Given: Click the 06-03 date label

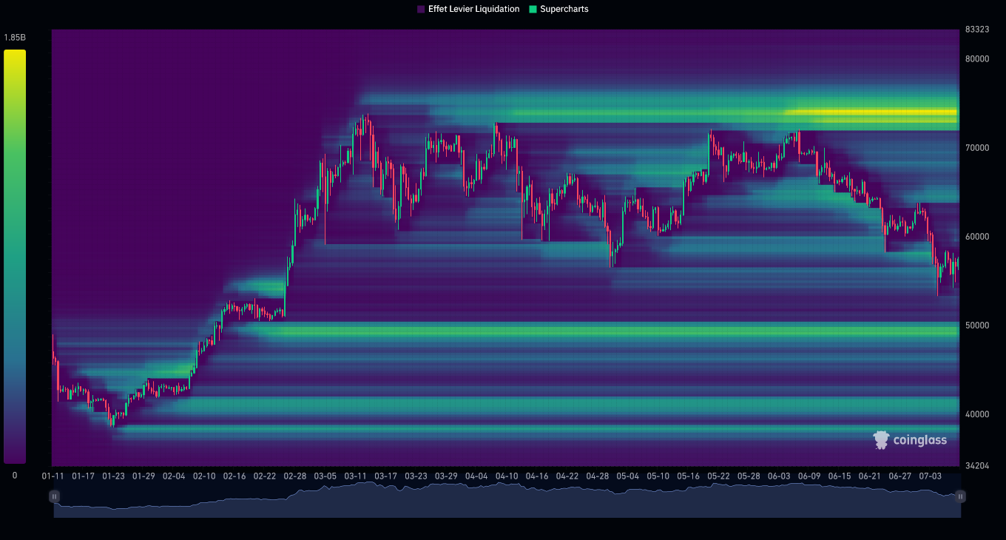Looking at the screenshot, I should click(780, 476).
